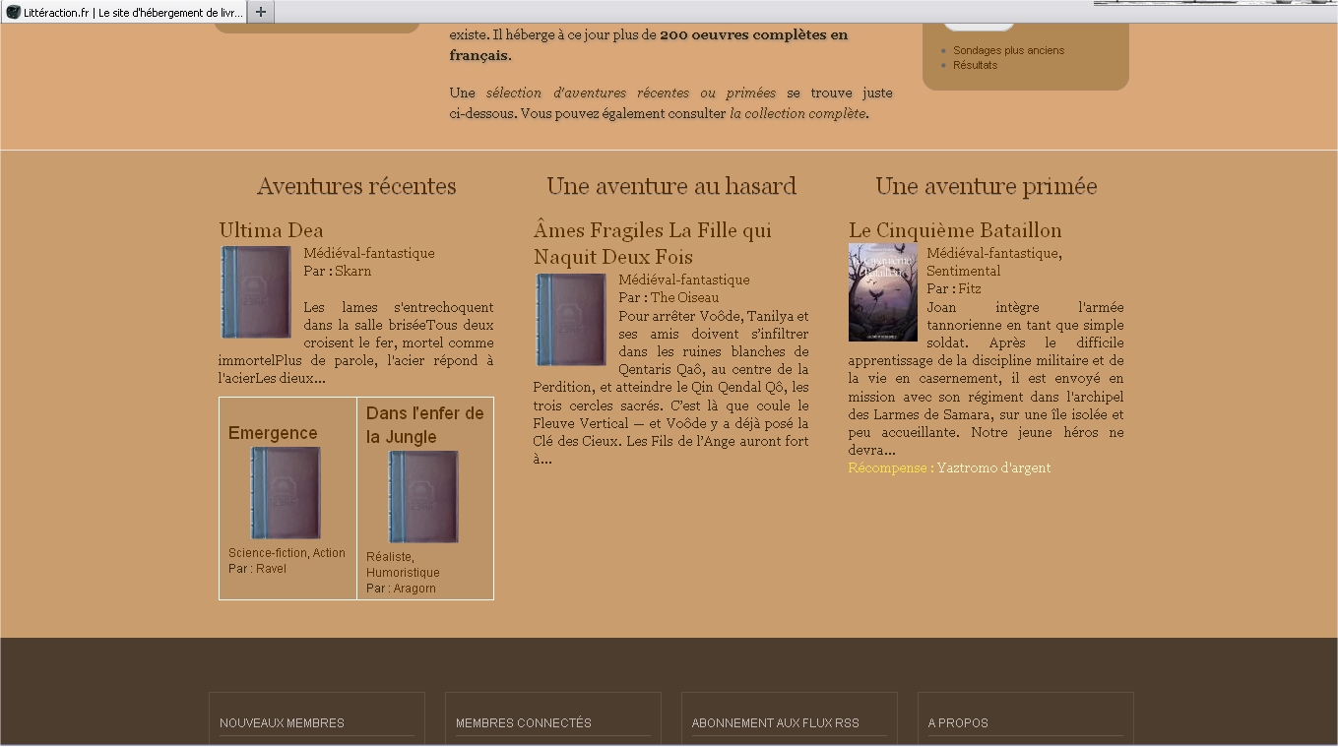The height and width of the screenshot is (747, 1338).
Task: Select the Littéraction.fr browser tab
Action: coord(125,12)
